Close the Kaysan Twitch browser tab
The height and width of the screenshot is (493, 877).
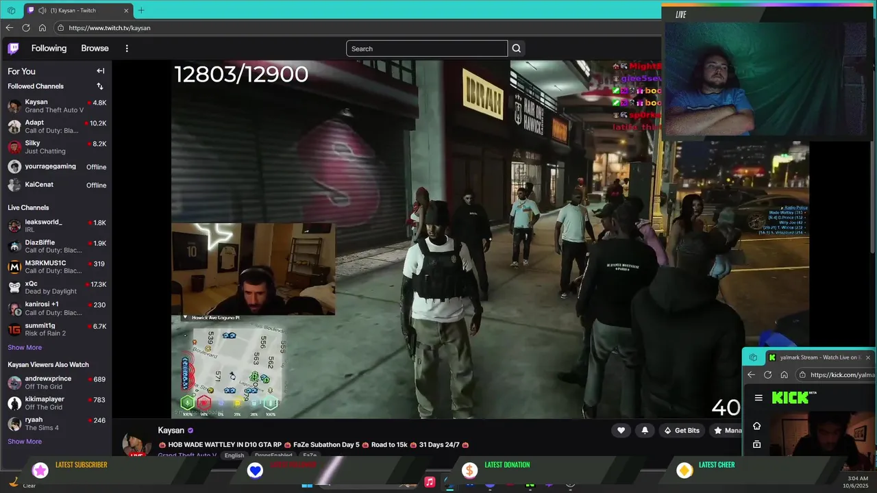pos(127,10)
